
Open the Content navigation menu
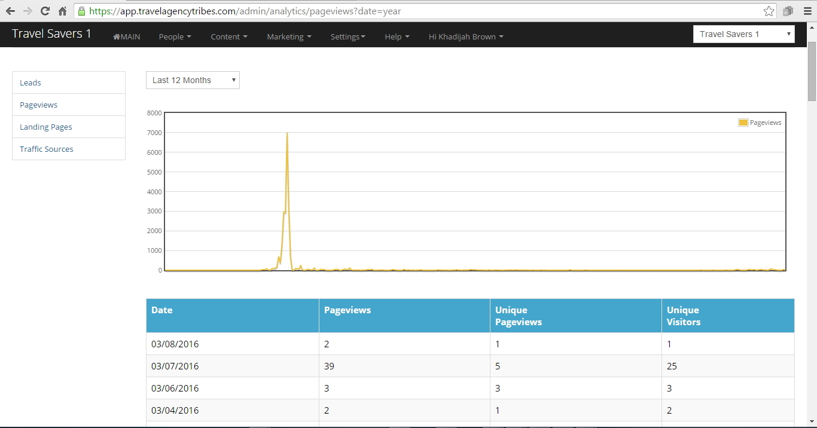228,36
